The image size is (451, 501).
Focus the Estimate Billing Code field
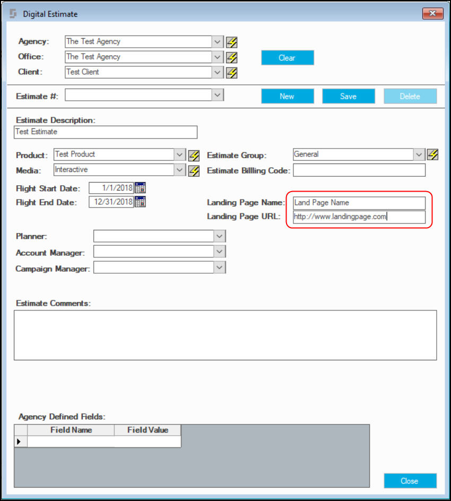point(359,170)
